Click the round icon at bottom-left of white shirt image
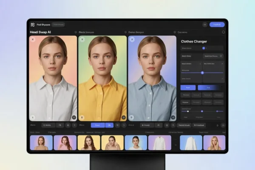255x170 pixels. [33, 117]
